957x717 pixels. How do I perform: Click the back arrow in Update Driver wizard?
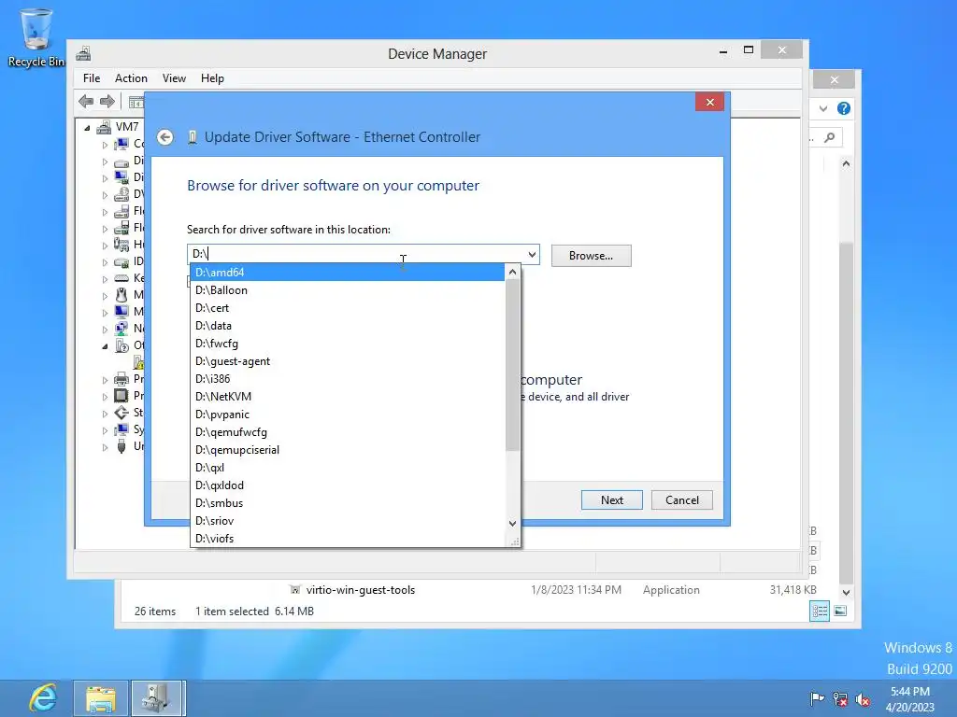[x=164, y=137]
